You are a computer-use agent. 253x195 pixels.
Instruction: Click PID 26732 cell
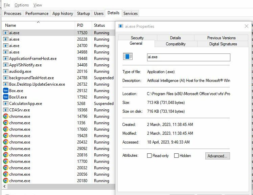82,84
